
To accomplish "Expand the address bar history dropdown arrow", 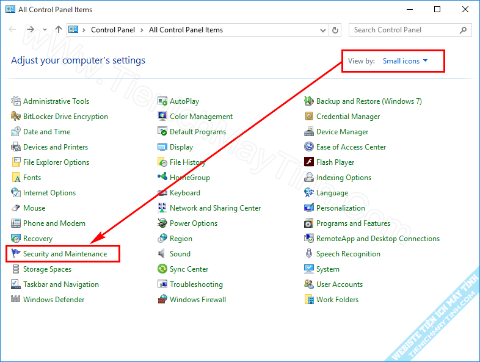I will click(322, 30).
